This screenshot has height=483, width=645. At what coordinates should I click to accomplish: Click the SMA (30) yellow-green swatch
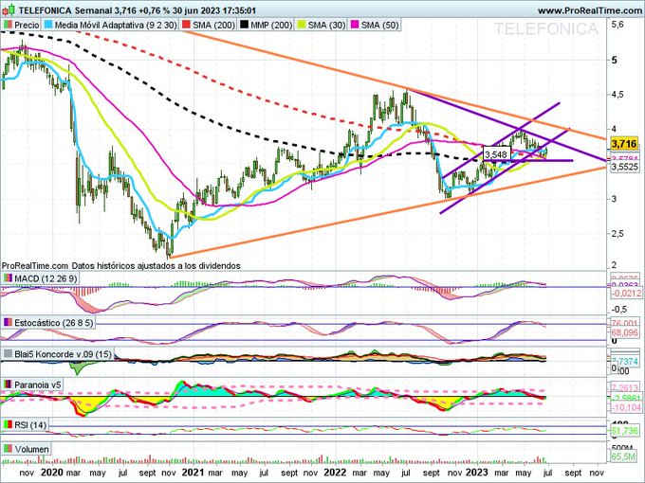[x=302, y=25]
